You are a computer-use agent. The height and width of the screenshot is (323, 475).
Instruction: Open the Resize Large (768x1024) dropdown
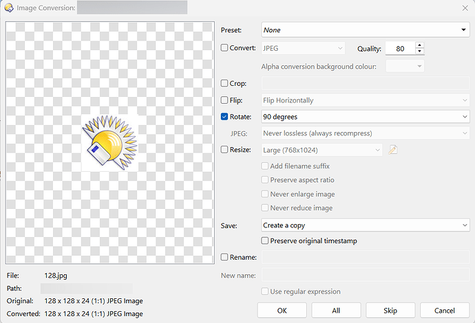click(x=321, y=150)
